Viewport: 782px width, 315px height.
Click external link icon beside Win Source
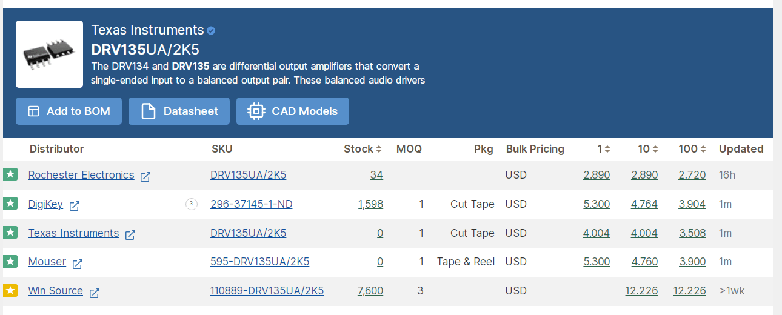[94, 293]
